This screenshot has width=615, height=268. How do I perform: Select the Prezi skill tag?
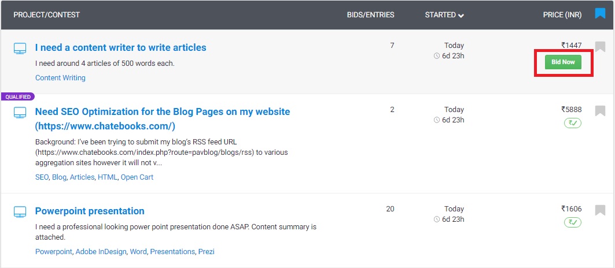tap(207, 252)
